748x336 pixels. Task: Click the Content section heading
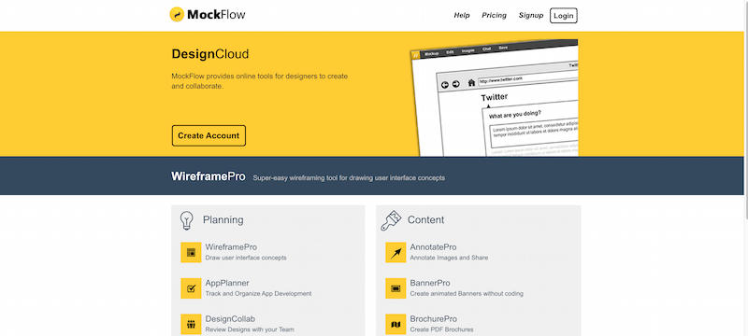coord(425,220)
